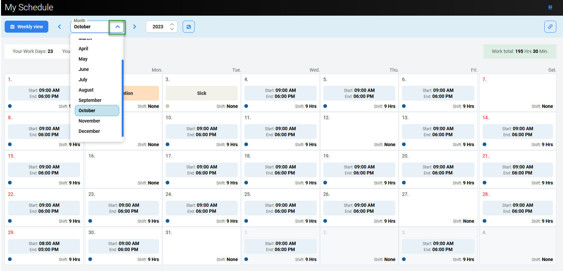This screenshot has height=271, width=563.
Task: Choose December in the month dropdown
Action: (89, 131)
